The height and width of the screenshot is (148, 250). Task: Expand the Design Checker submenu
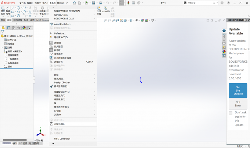tap(73, 82)
